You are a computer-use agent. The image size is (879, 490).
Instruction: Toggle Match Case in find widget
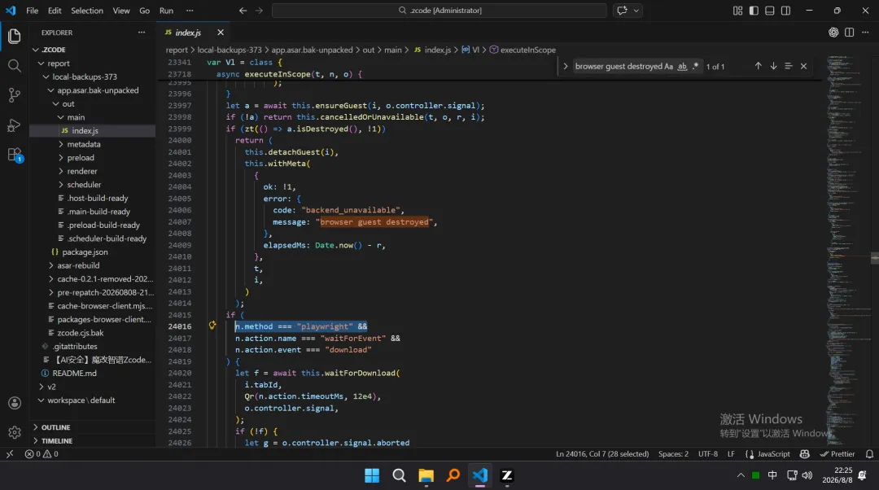click(668, 66)
